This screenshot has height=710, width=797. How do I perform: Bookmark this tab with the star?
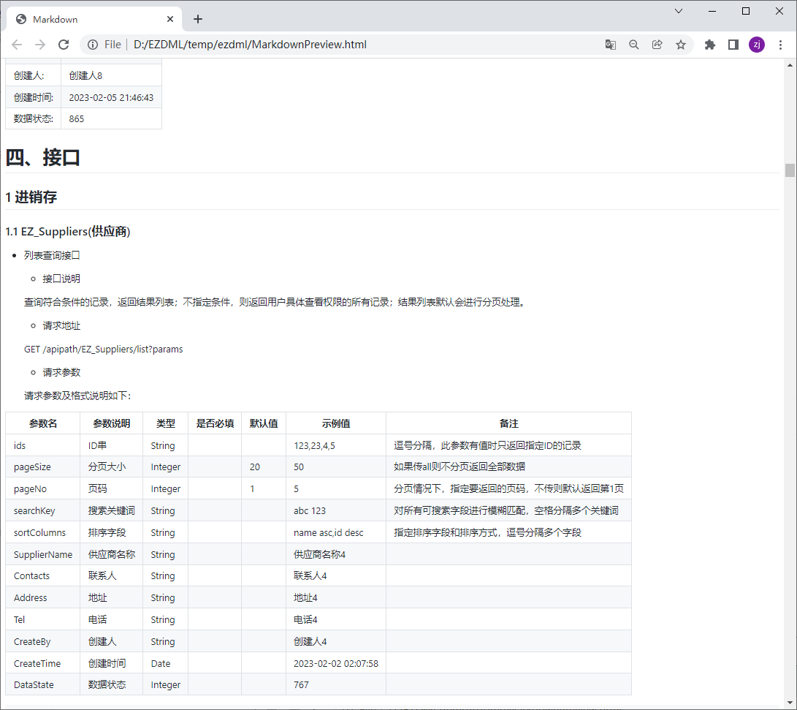(681, 45)
